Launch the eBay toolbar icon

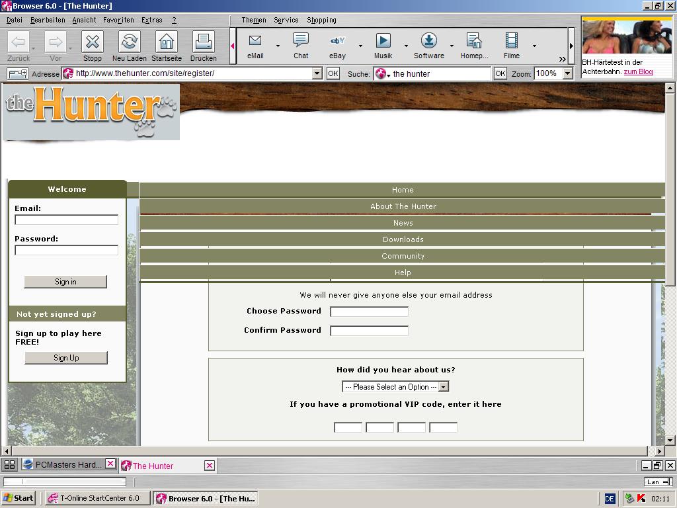(x=337, y=42)
